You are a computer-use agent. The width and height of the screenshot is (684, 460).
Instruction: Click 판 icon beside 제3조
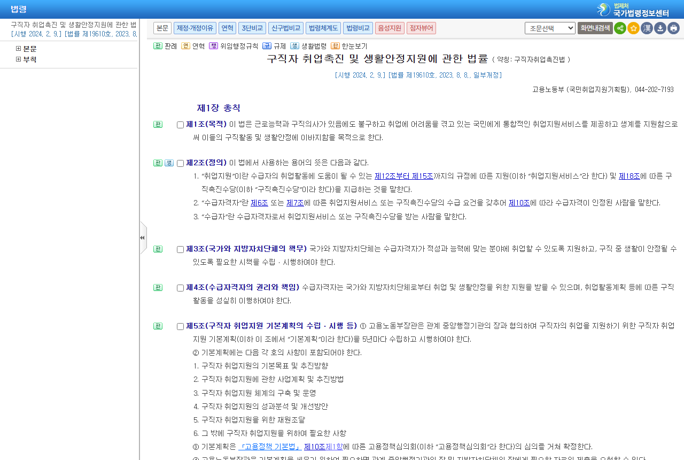click(x=158, y=249)
